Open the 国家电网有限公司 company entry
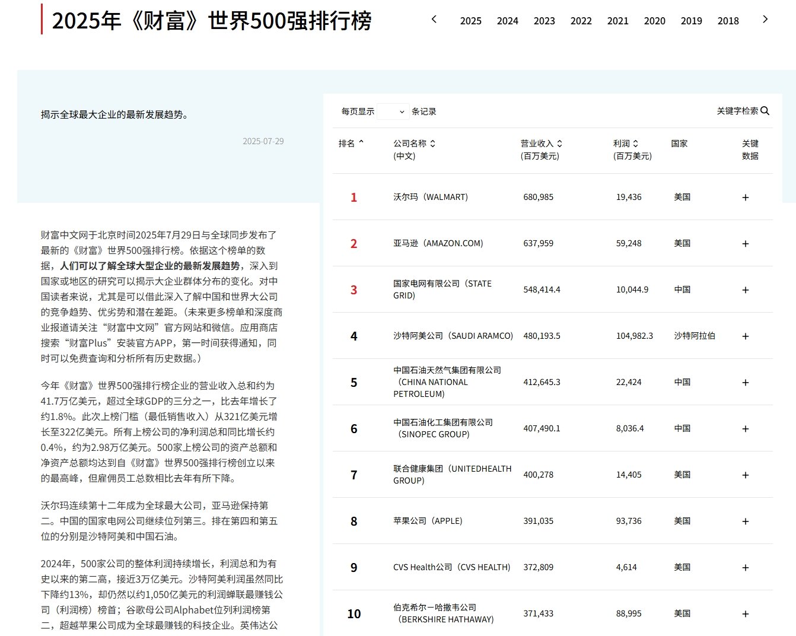The image size is (796, 636). coord(442,290)
